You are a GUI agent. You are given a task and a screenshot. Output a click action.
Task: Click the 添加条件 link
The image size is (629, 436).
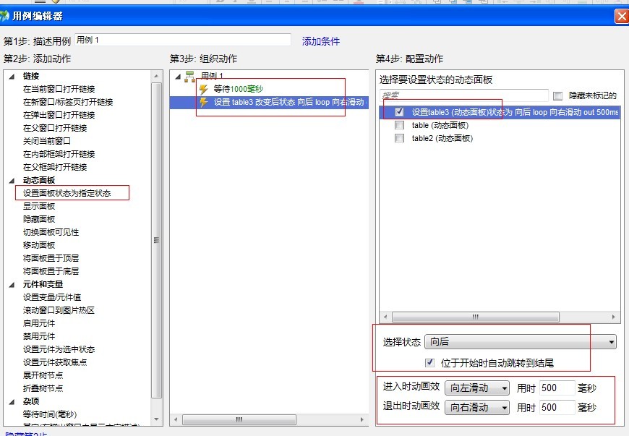coord(321,41)
